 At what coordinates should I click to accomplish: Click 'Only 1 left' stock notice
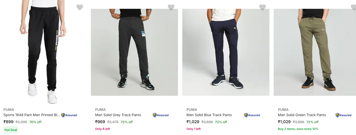tap(193, 129)
